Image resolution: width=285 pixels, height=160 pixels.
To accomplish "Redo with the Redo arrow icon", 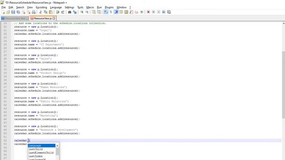I will (63, 12).
